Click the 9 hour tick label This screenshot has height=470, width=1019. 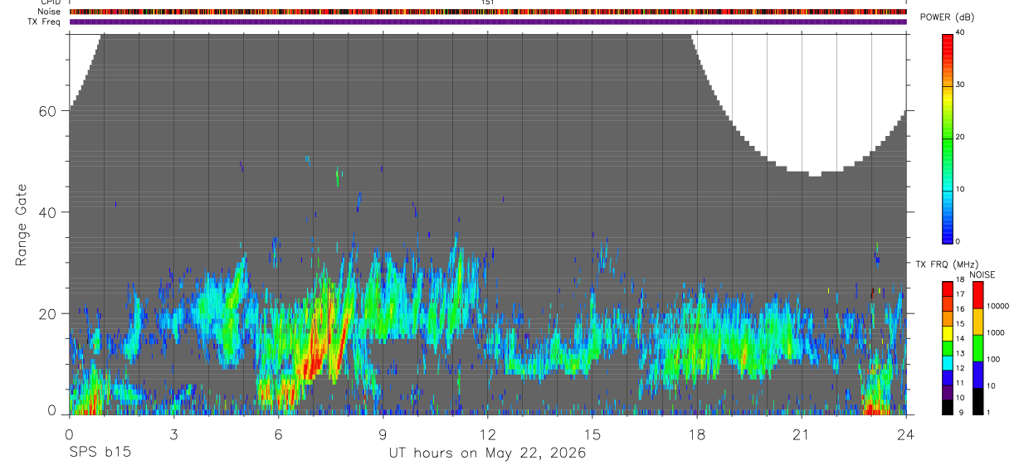coord(383,434)
